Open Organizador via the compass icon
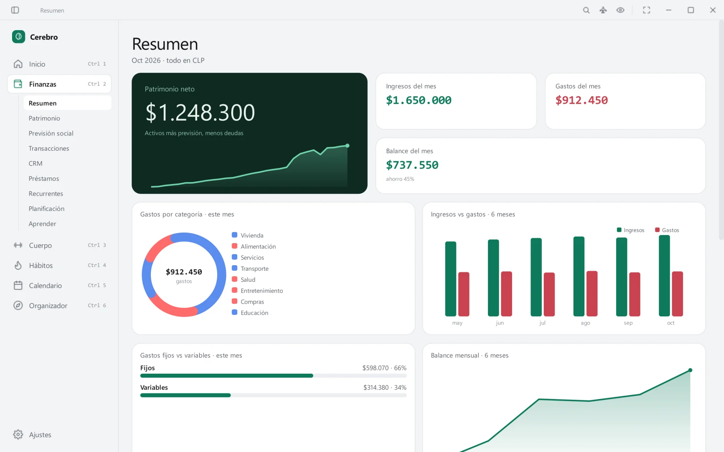724x452 pixels. click(18, 305)
